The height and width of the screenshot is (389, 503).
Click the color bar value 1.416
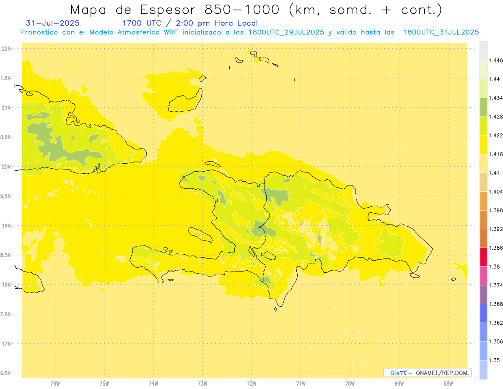[497, 154]
